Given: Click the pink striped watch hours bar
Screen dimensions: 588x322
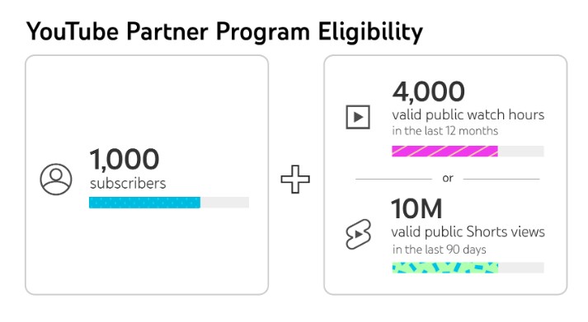Looking at the screenshot, I should [x=445, y=152].
